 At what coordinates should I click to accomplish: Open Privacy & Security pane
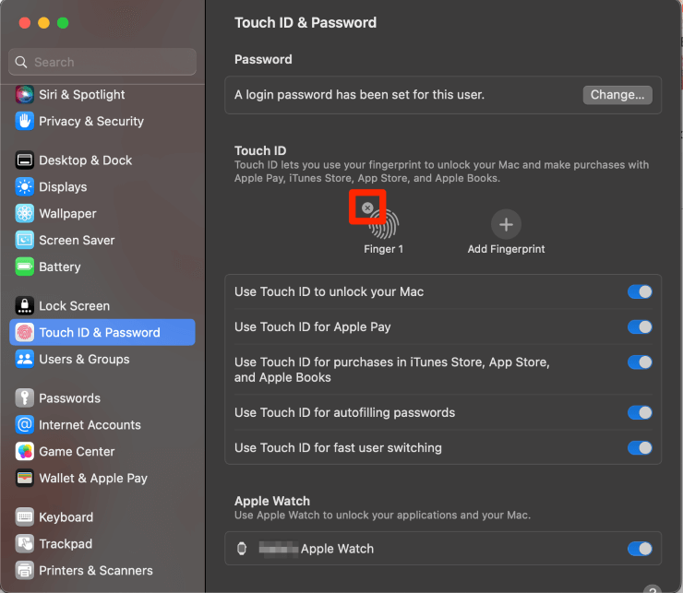click(90, 121)
